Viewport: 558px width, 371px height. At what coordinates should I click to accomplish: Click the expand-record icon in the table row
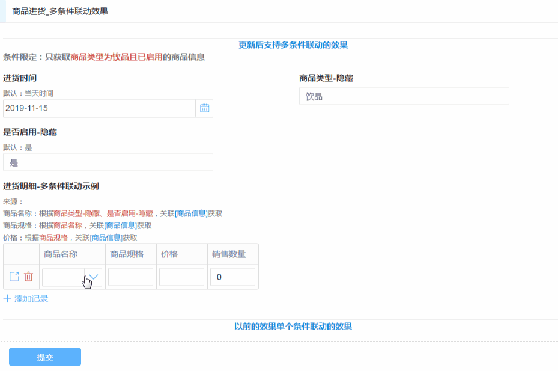pyautogui.click(x=14, y=277)
